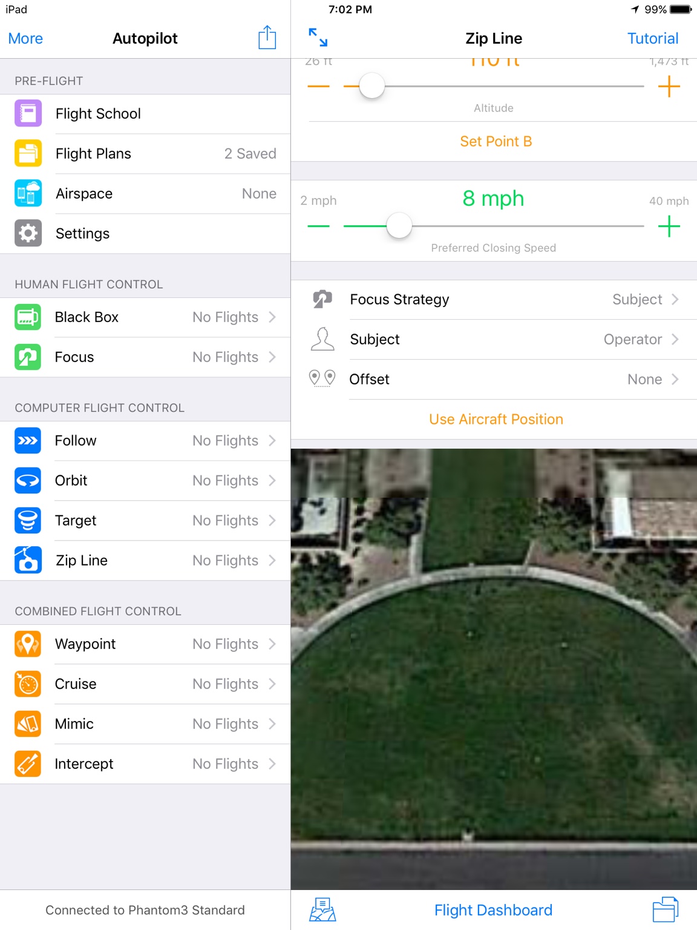Expand Offset None chevron
This screenshot has width=697, height=930.
tap(675, 379)
